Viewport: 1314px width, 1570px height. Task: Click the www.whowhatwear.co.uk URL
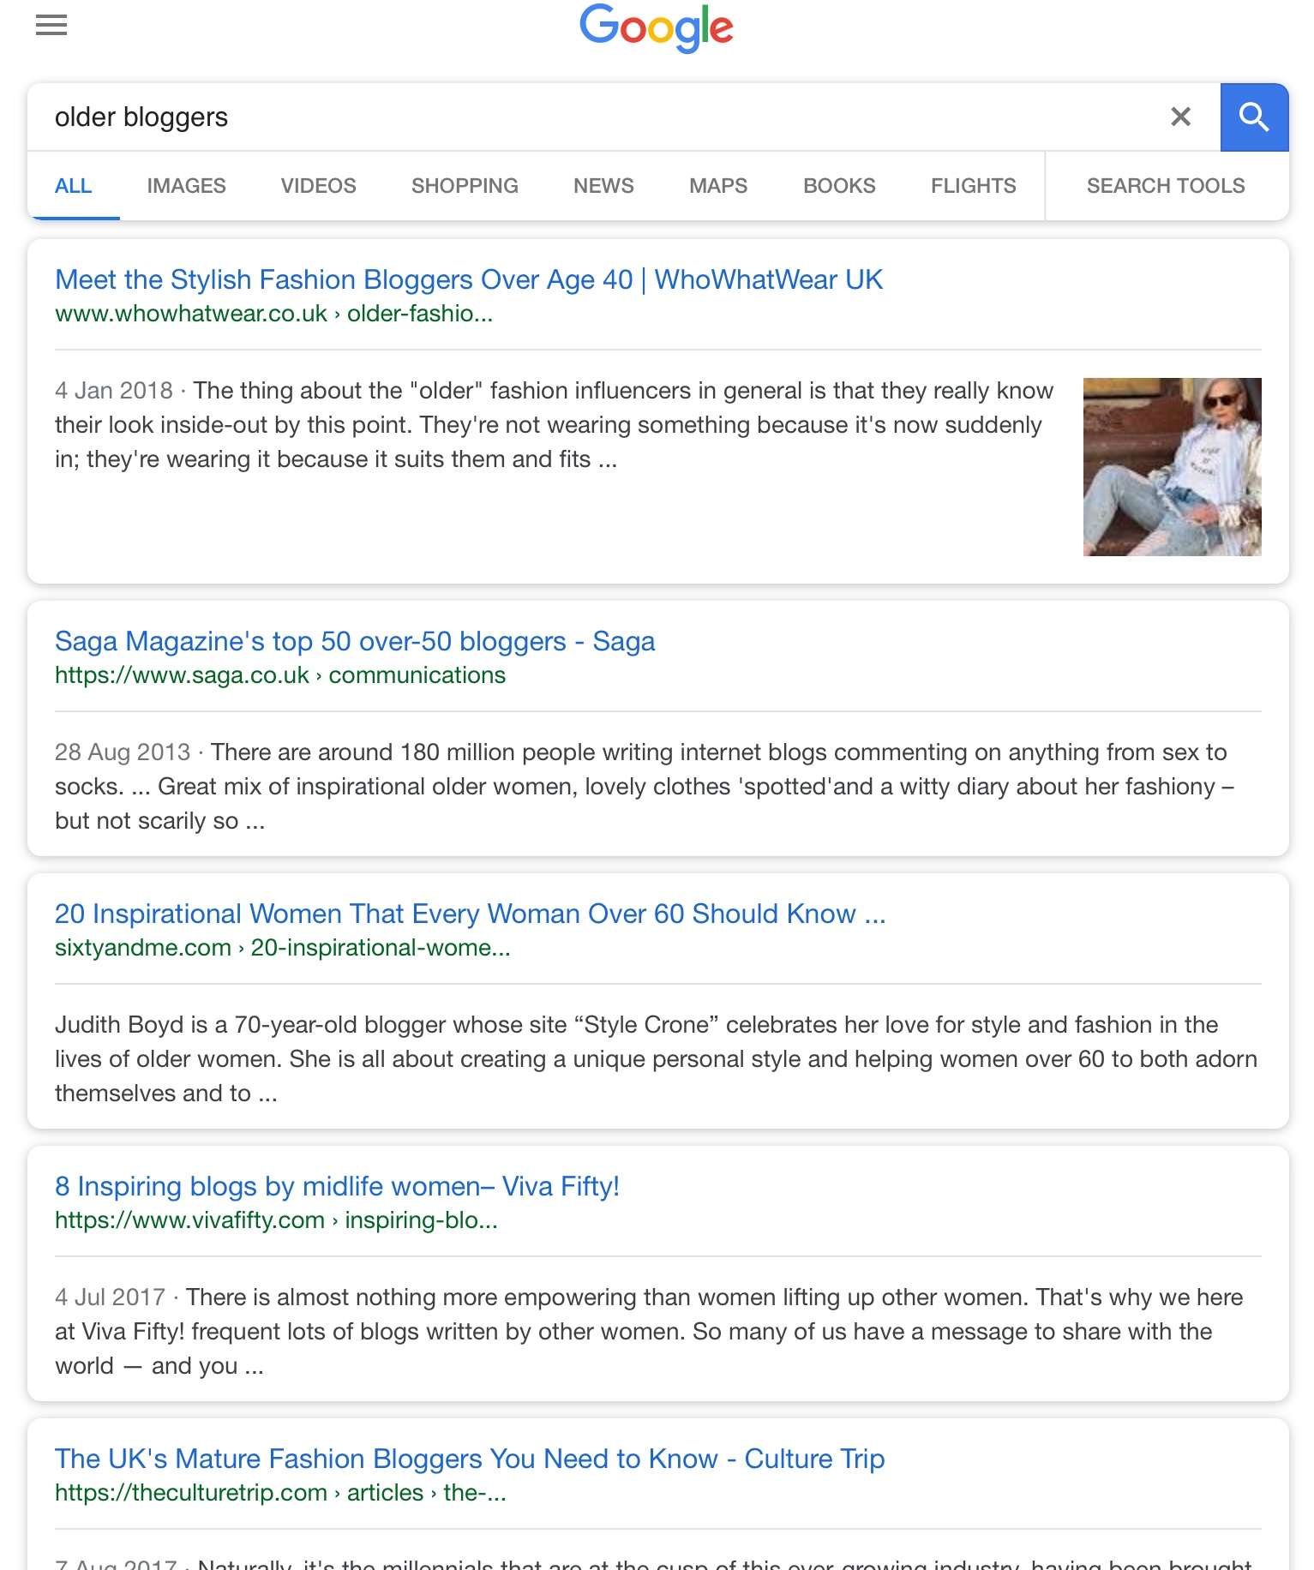273,314
